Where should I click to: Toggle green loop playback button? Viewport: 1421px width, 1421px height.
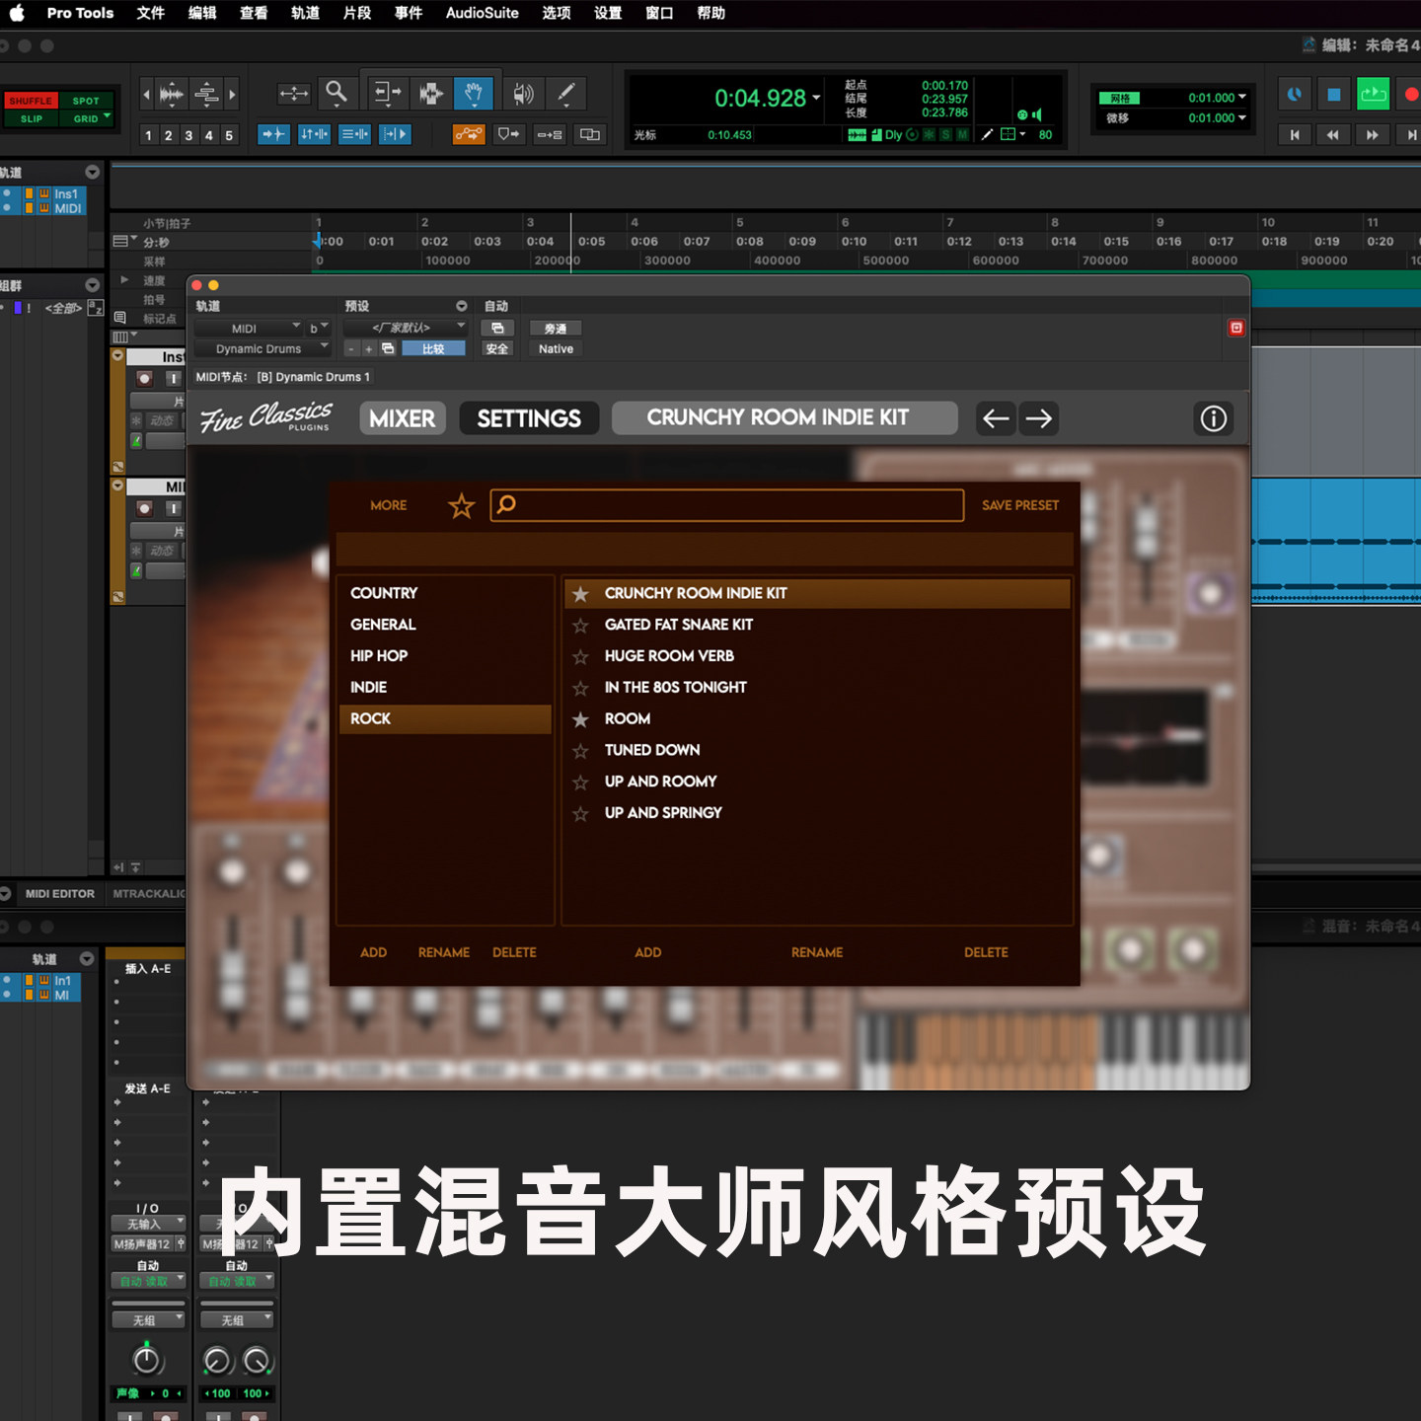coord(1373,95)
